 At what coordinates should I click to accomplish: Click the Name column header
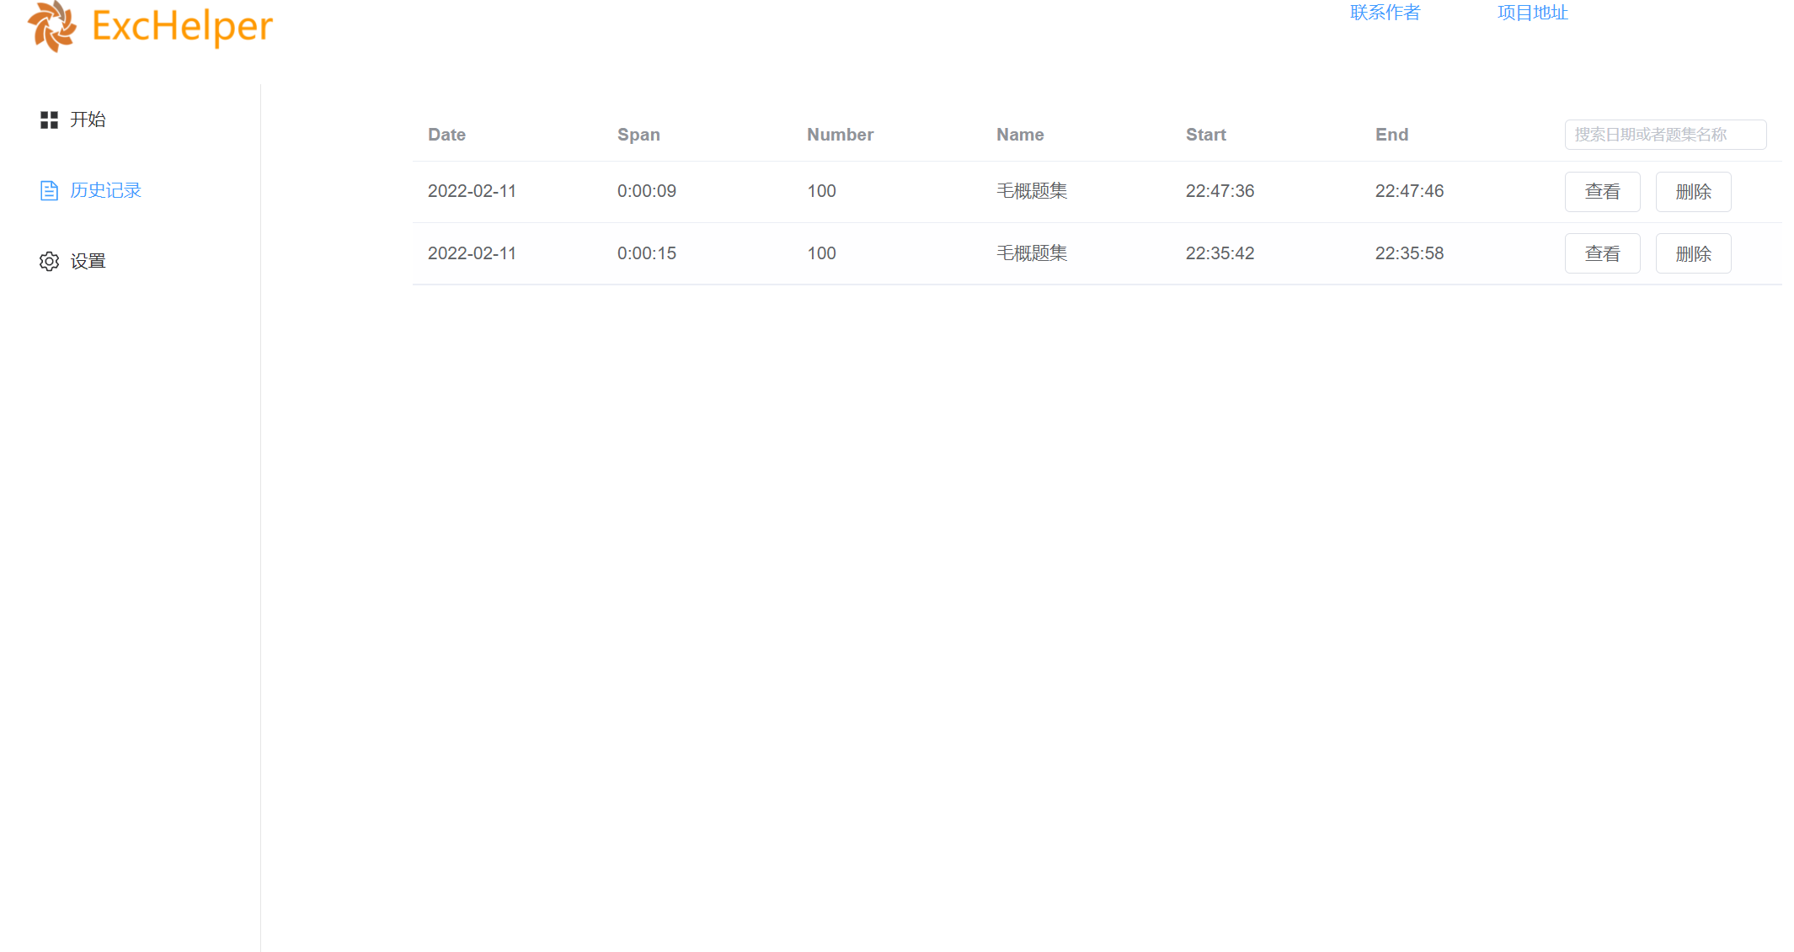click(x=1020, y=135)
